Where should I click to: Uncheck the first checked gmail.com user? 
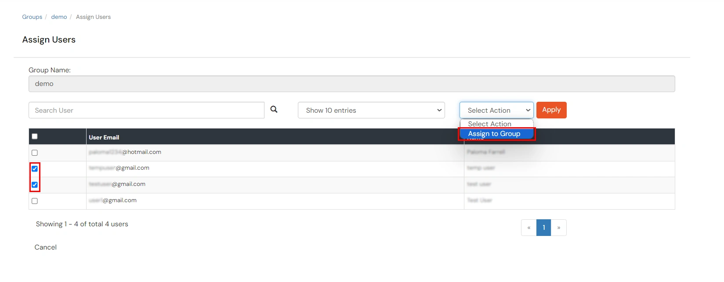(x=35, y=169)
